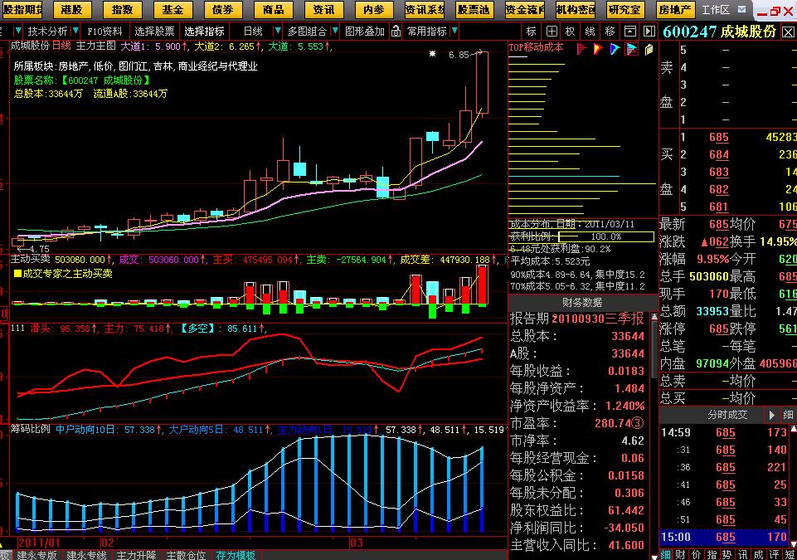Switch to the 建永专版 bottom tab
Screen dimensions: 797x560
pyautogui.click(x=36, y=555)
